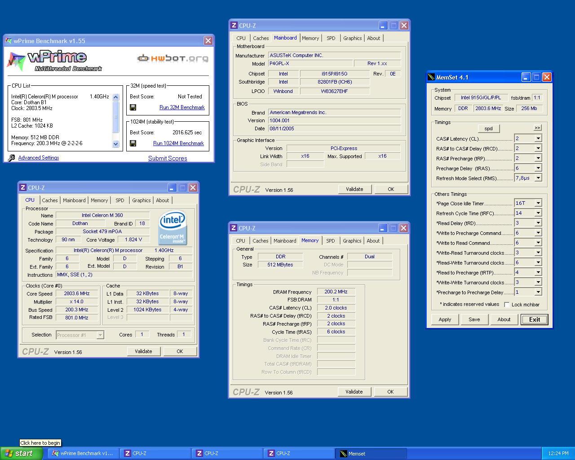575x460 pixels.
Task: Click Exit in MemSet
Action: pyautogui.click(x=535, y=319)
